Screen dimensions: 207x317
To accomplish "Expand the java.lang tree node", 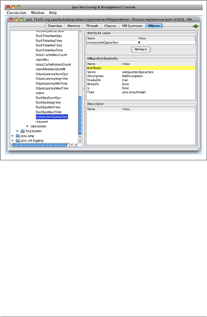I will click(x=13, y=136).
